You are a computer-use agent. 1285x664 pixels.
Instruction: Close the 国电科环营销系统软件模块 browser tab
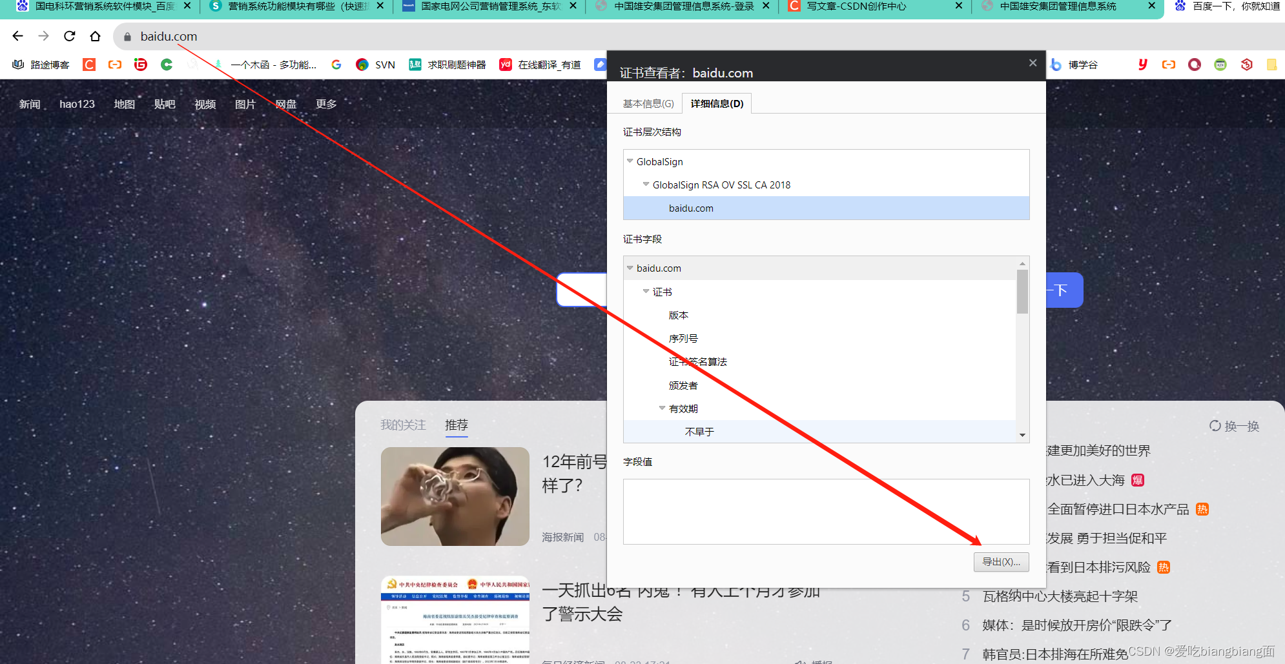[187, 6]
